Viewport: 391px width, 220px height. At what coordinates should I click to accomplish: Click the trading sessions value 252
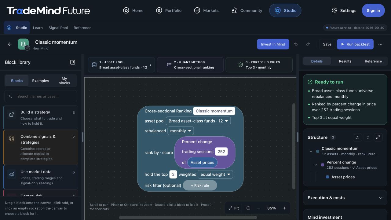click(221, 152)
